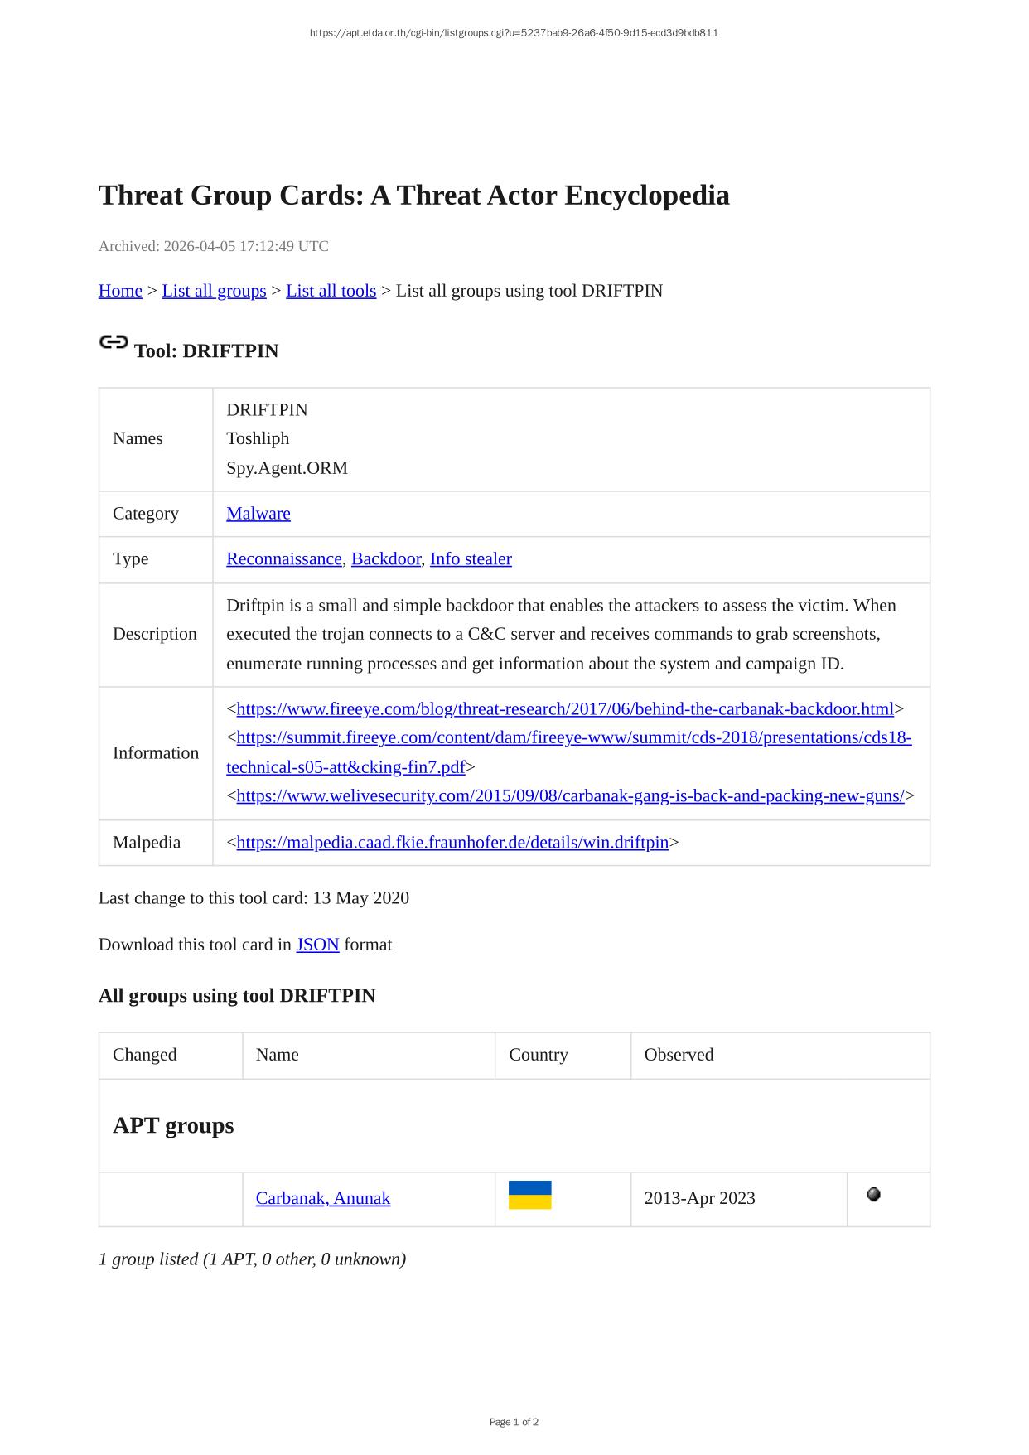Viewport: 1029px width, 1455px height.
Task: Sort by the Changed column header
Action: coord(145,1055)
